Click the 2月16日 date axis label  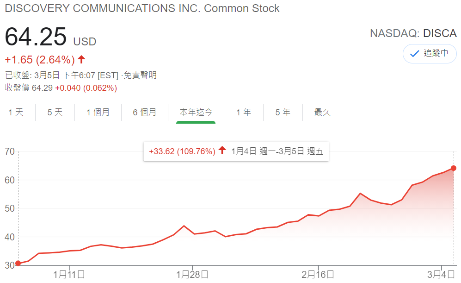click(x=318, y=275)
